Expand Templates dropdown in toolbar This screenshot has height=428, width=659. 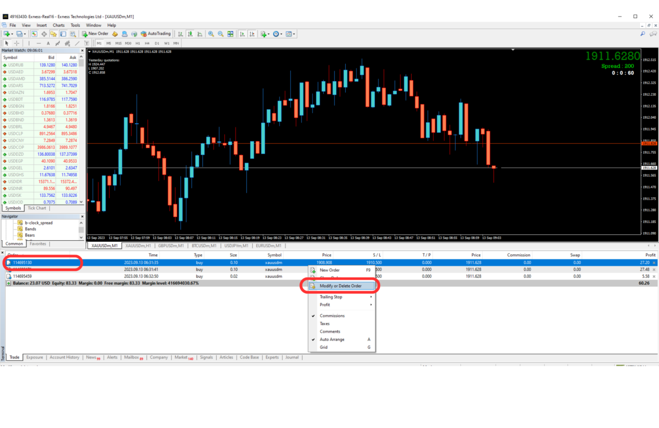coord(294,34)
